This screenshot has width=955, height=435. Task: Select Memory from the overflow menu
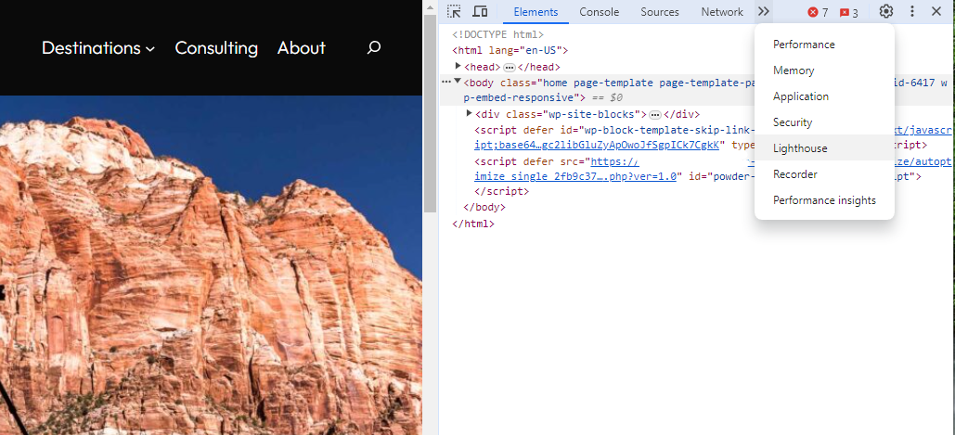click(824, 70)
